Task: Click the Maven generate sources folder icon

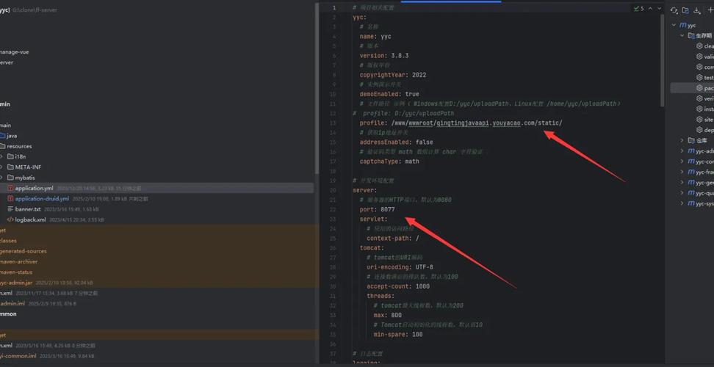Action: click(x=685, y=10)
